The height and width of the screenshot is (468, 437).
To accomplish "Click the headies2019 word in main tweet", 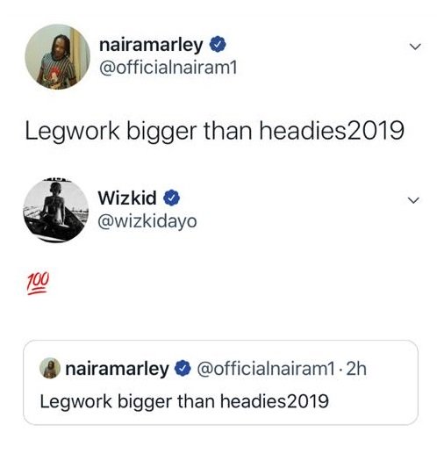I will (x=332, y=131).
